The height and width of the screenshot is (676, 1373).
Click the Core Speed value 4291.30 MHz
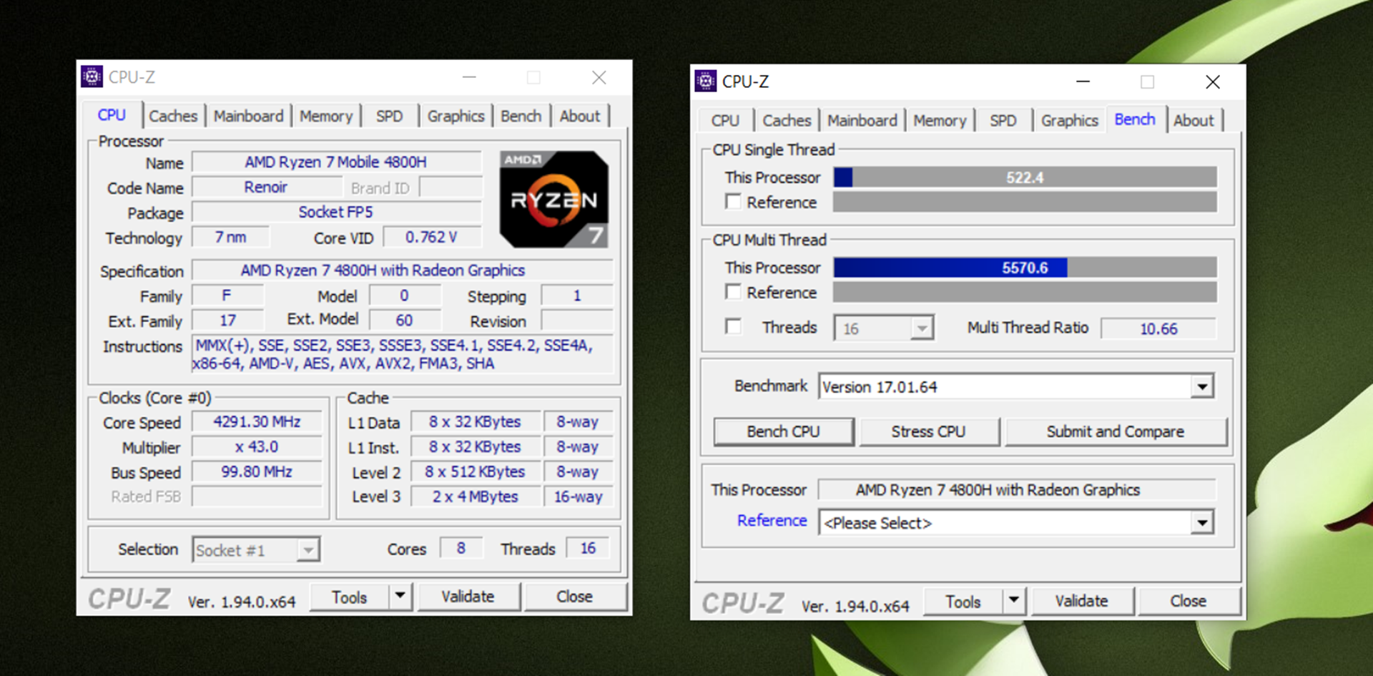(257, 422)
